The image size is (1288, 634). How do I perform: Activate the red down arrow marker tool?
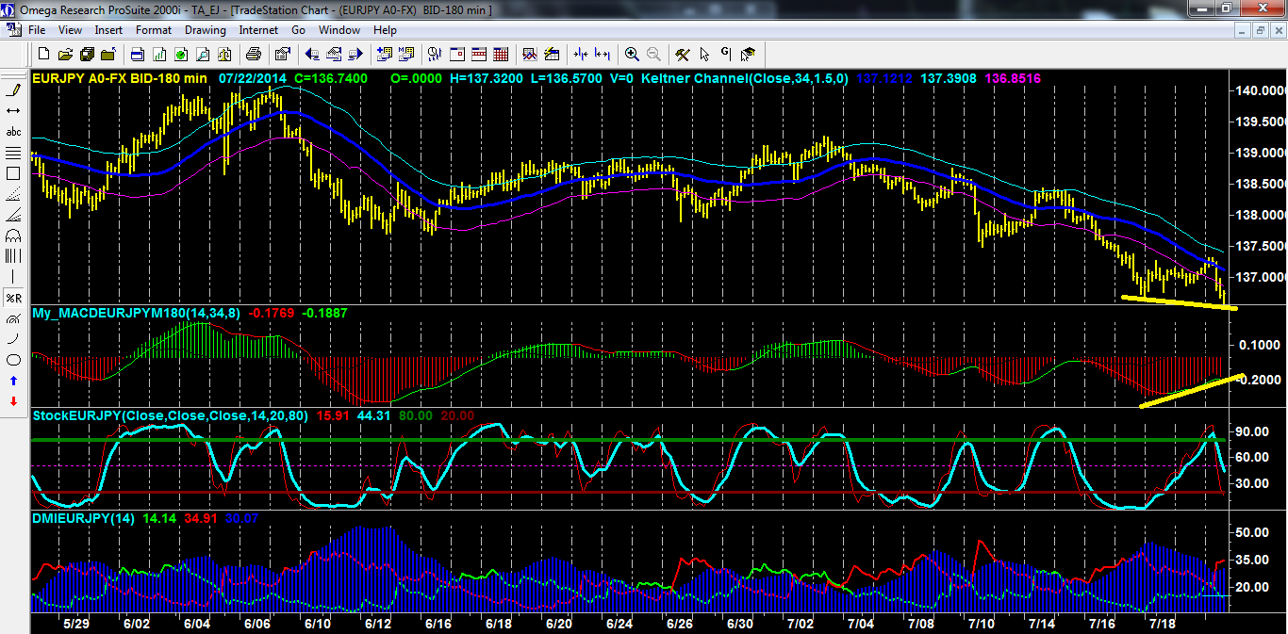click(13, 401)
